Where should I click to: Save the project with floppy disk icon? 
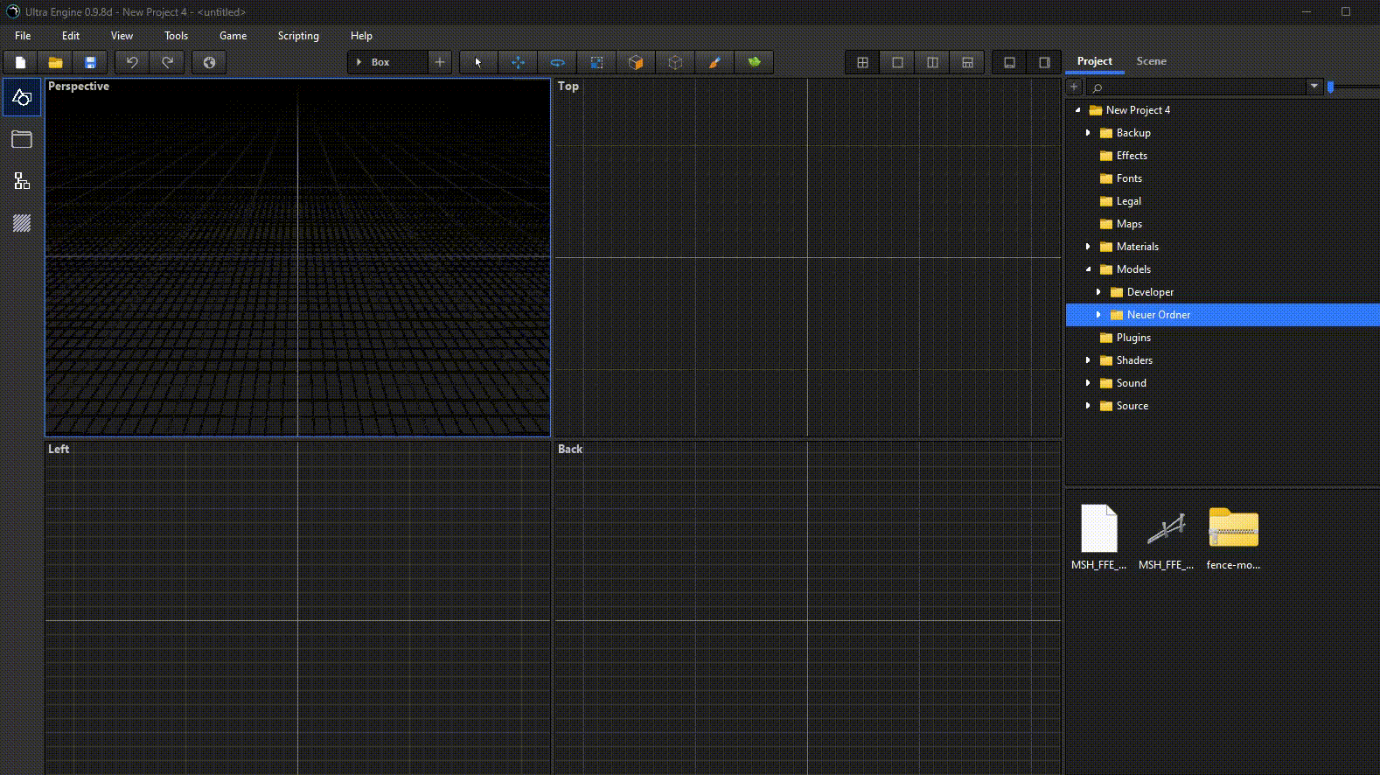point(90,62)
